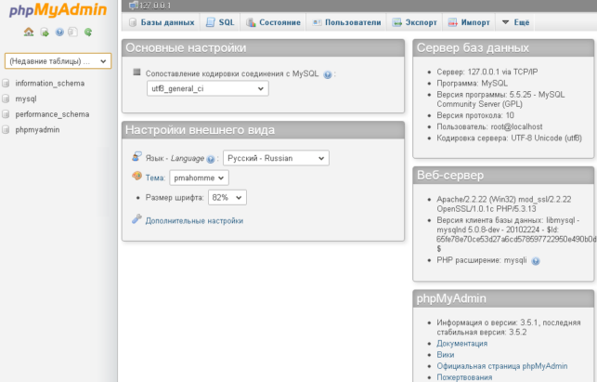Click the database icon next to performance_schema
Viewport: 597px width, 382px height.
(6, 114)
